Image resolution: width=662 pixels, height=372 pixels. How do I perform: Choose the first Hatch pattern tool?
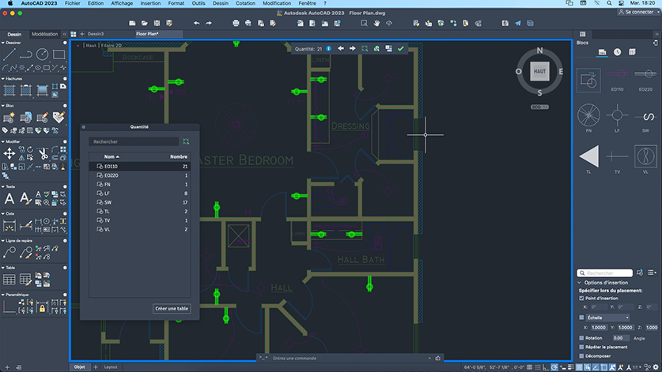[x=9, y=90]
